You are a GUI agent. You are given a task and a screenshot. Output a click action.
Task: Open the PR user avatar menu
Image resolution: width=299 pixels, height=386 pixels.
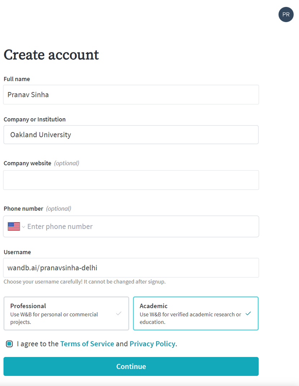tap(286, 14)
